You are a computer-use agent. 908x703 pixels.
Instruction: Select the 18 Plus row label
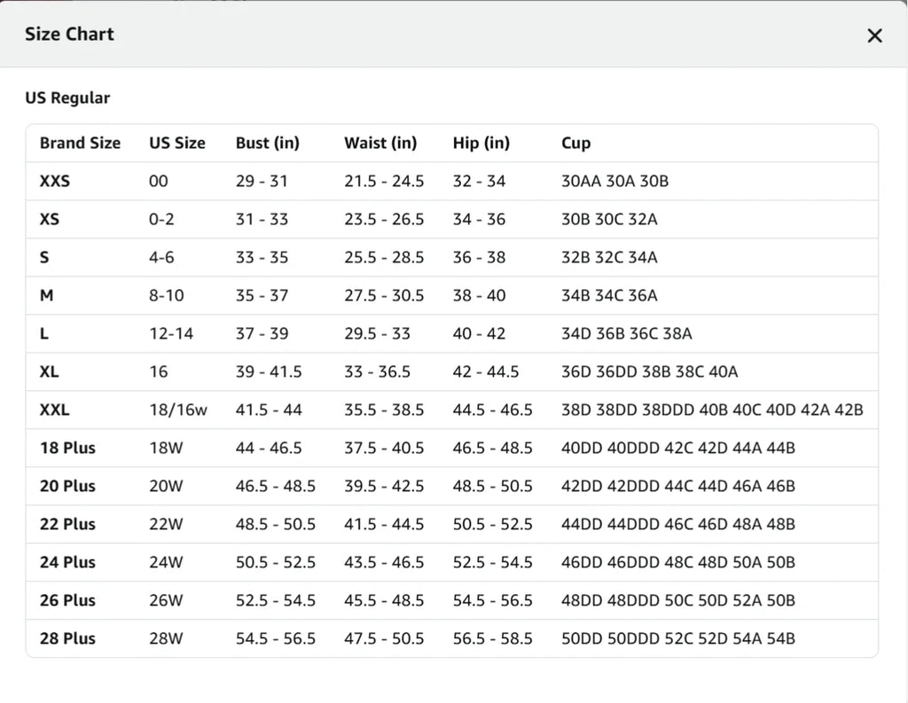[67, 449]
